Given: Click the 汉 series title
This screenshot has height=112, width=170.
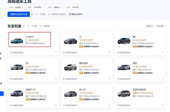Looking at the screenshot, I should pos(80,37).
